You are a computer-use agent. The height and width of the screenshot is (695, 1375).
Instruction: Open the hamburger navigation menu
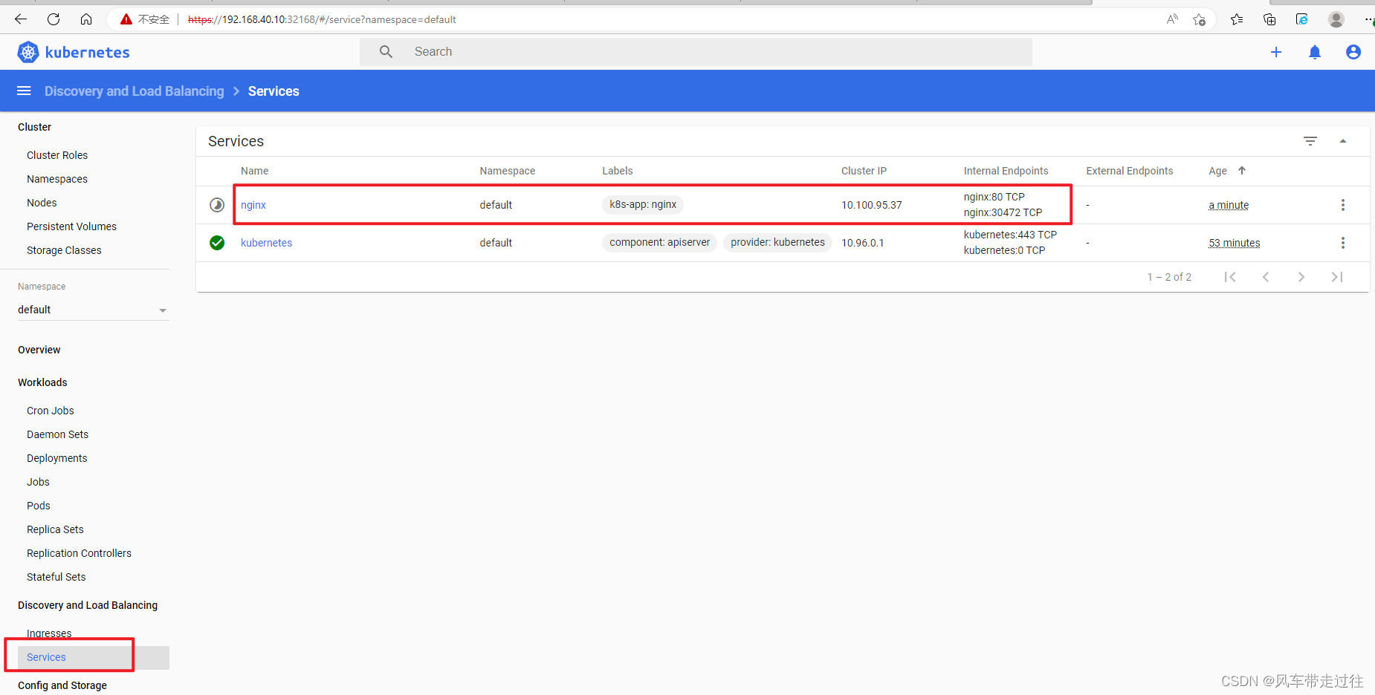(x=24, y=90)
